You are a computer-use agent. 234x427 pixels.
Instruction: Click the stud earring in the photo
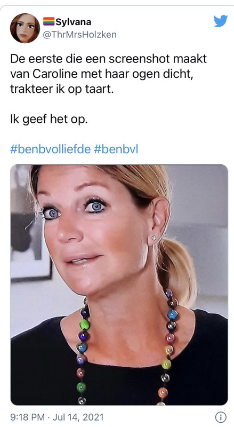[154, 238]
